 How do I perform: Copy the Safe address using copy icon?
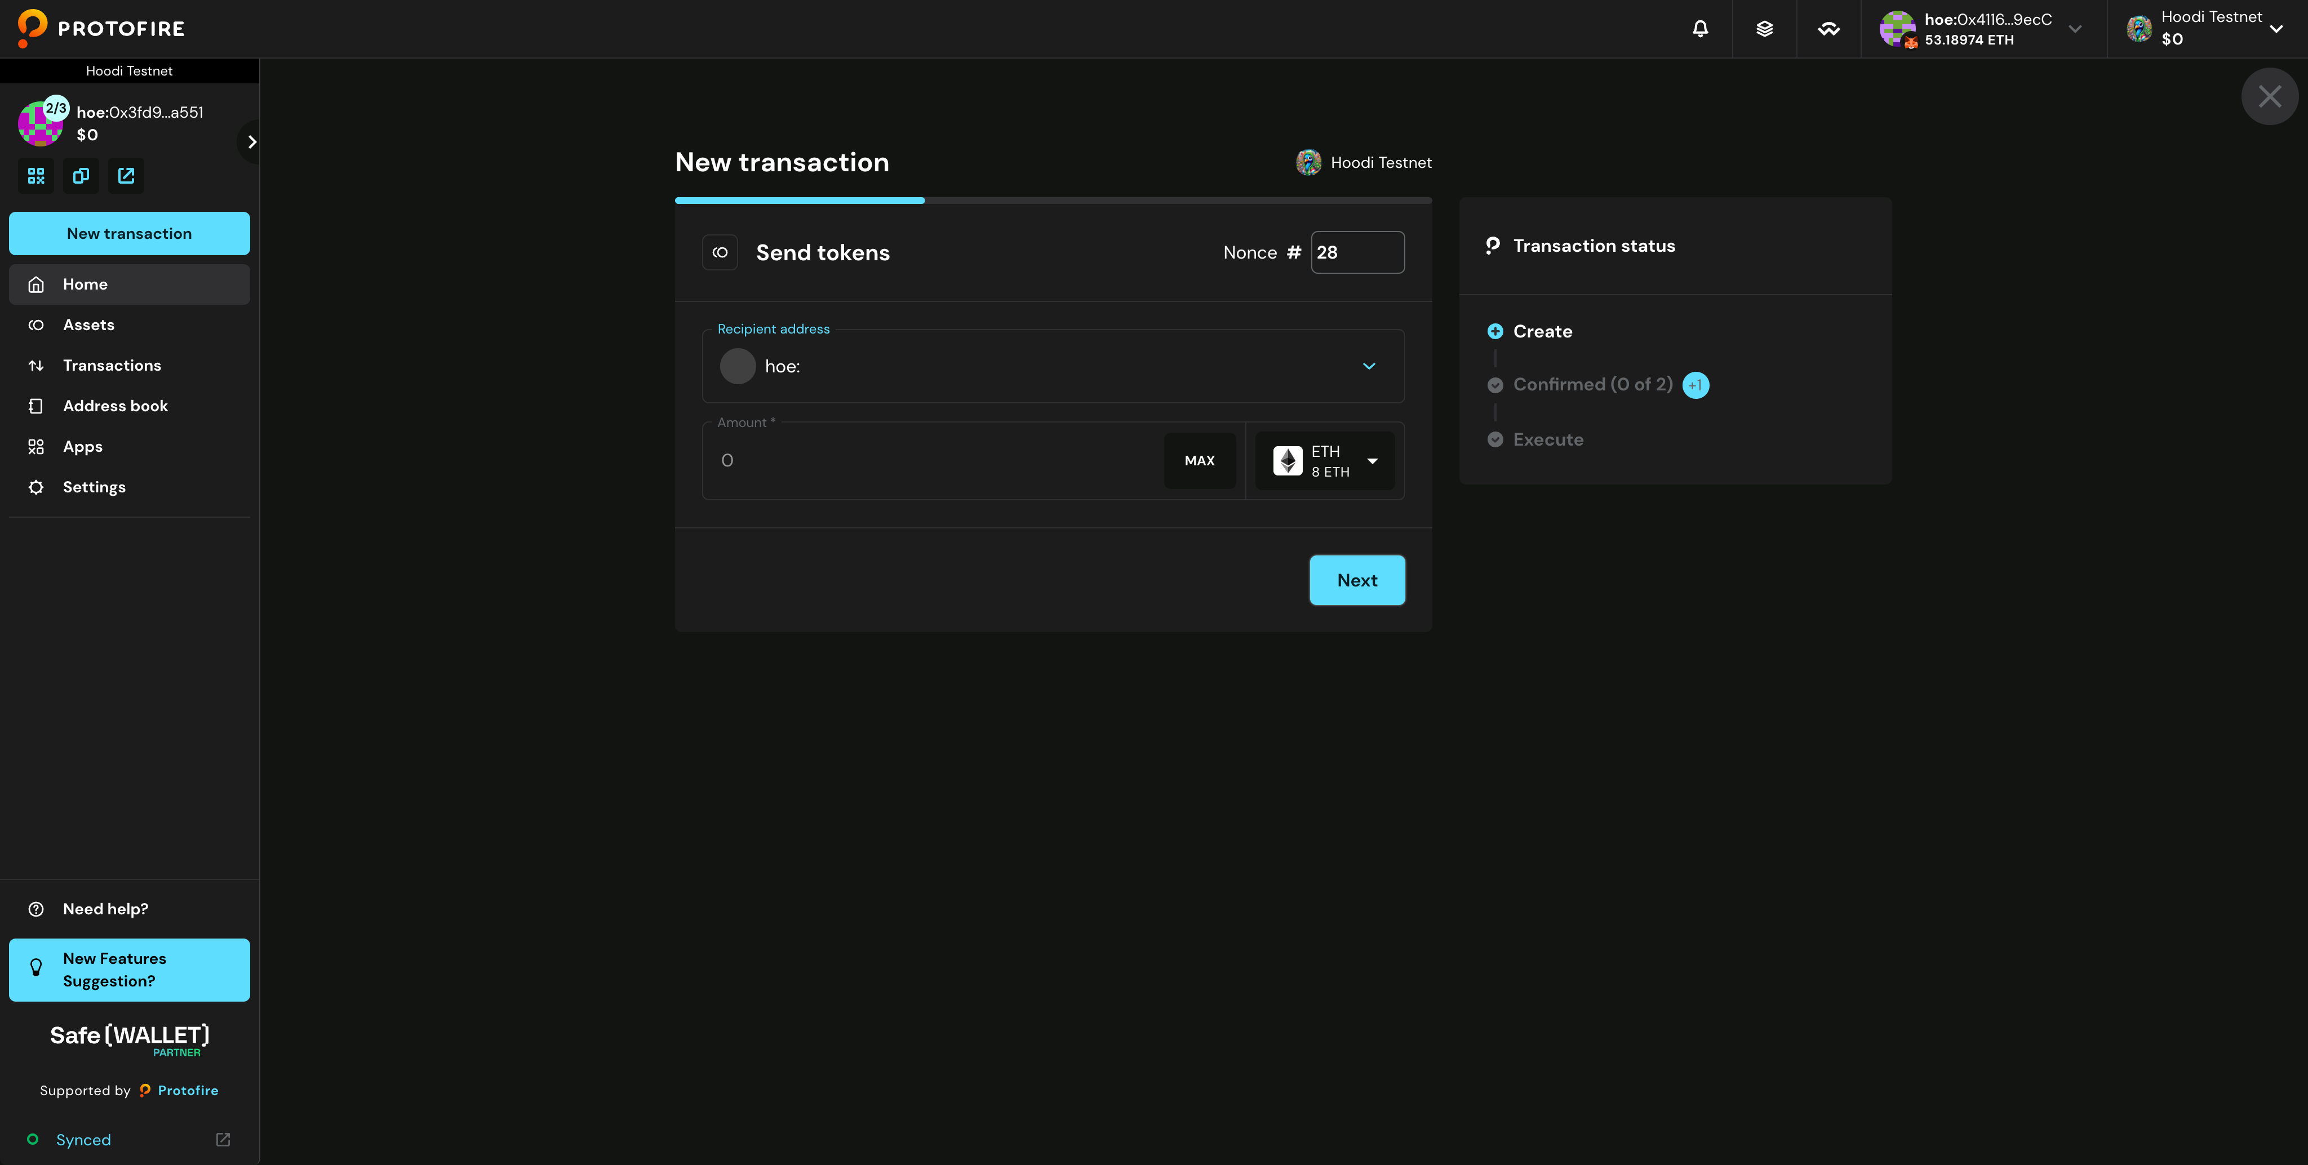[81, 176]
